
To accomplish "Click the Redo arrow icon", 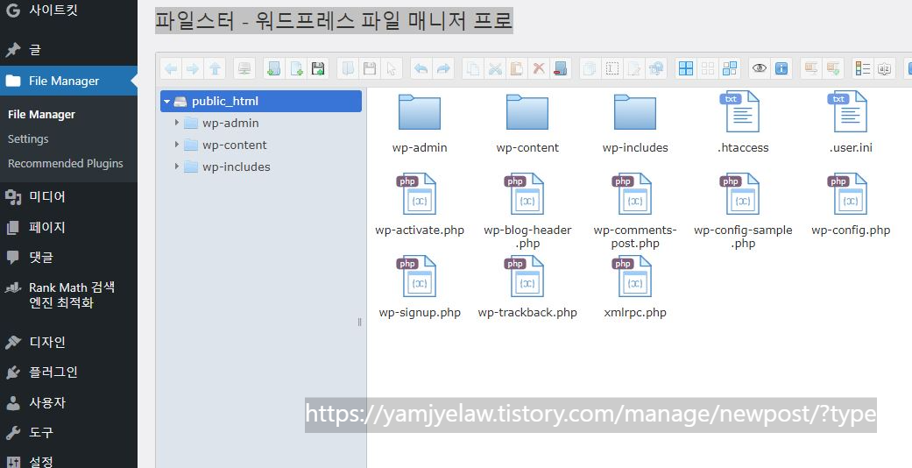I will (x=443, y=68).
